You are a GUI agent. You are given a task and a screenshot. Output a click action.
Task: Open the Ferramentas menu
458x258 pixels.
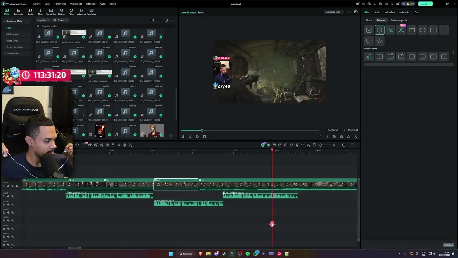coord(60,4)
